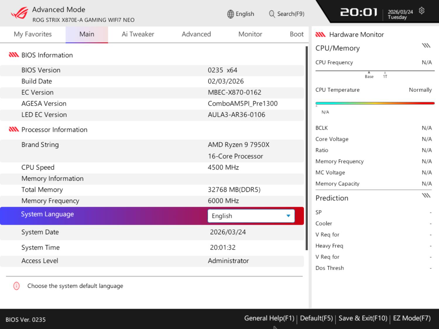Switch to the Ai Tweaker tab
Screen dimensions: 439x329
coord(138,34)
